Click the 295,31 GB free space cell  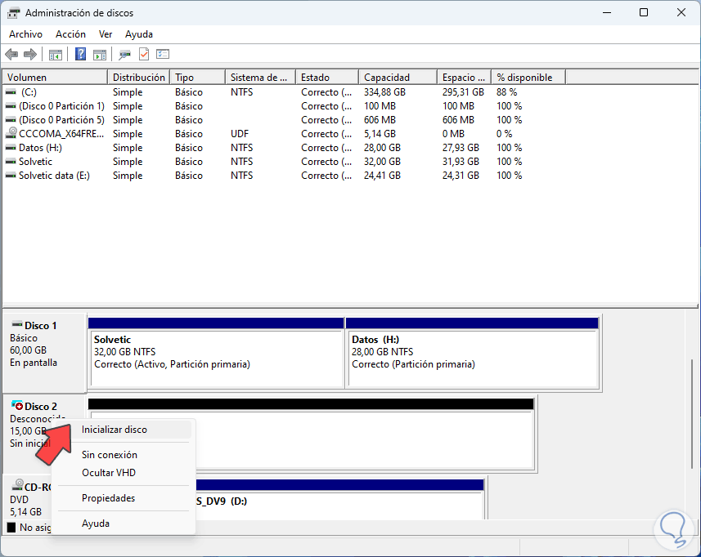463,92
